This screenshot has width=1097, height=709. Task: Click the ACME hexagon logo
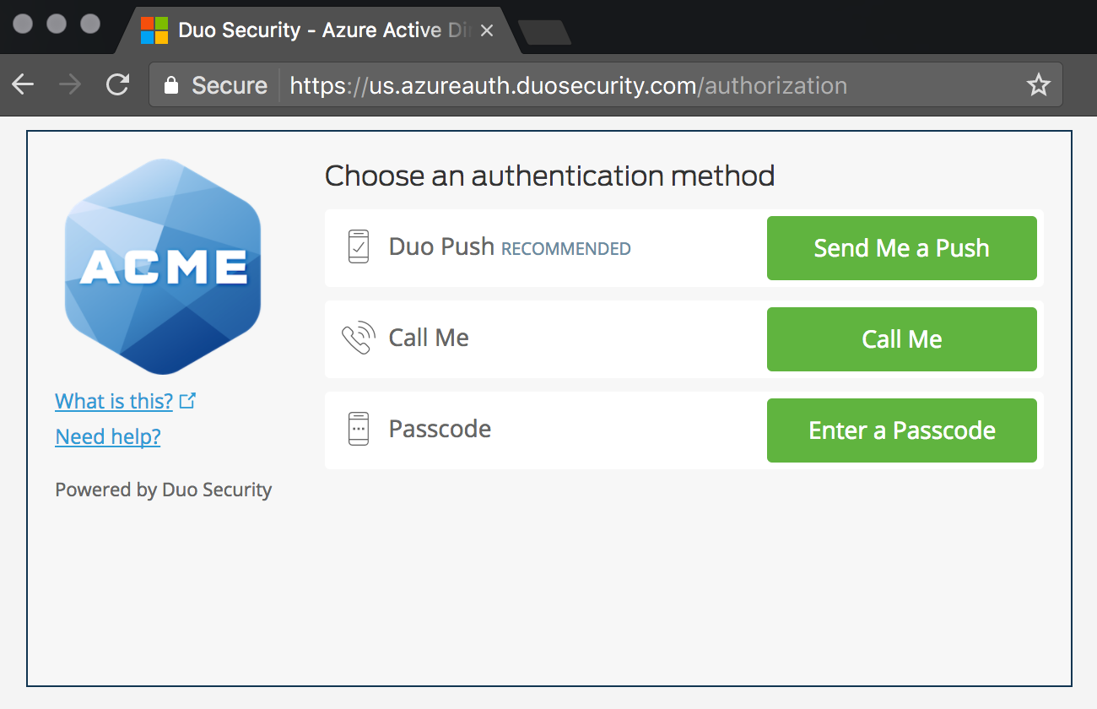[163, 267]
